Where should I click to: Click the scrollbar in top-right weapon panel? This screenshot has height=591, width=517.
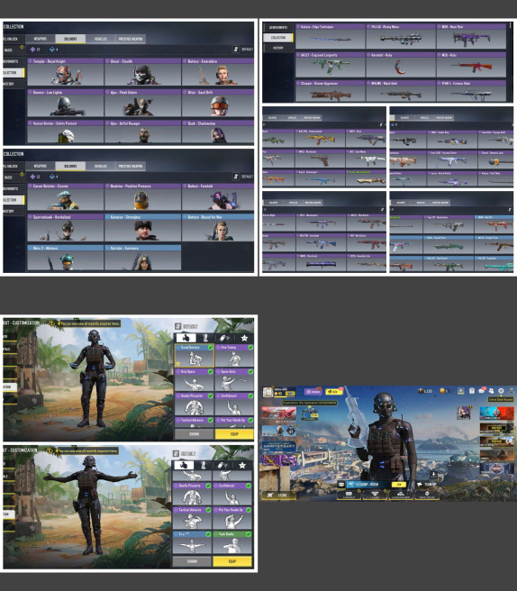click(511, 25)
